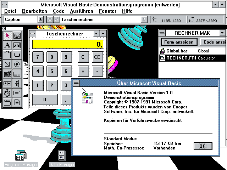Click the plus calculator button
The width and height of the screenshot is (227, 170).
(83, 71)
